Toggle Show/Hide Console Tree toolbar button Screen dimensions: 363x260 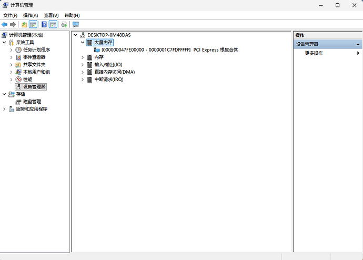(33, 25)
